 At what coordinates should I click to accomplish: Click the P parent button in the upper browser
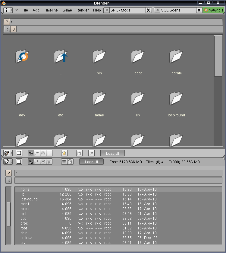point(7,22)
